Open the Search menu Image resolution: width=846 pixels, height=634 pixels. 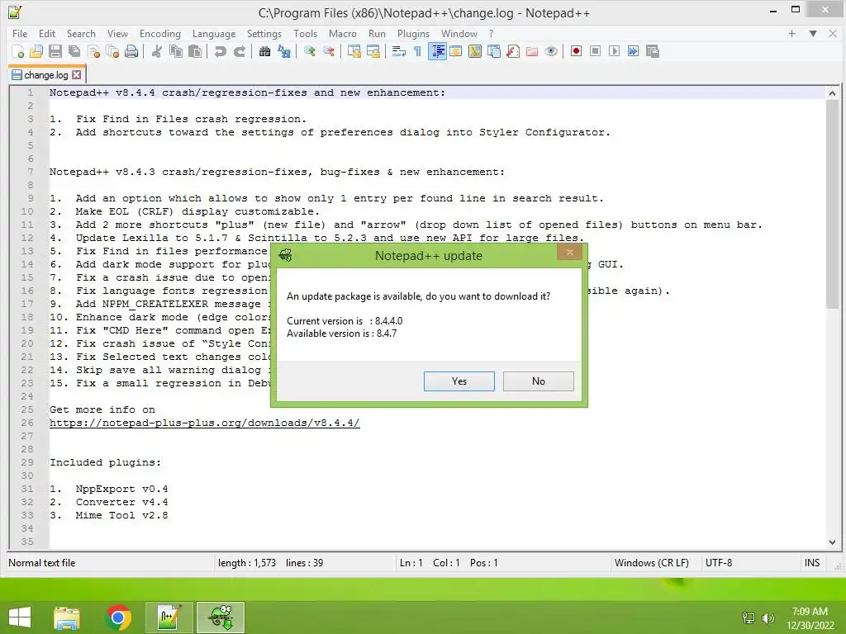point(81,33)
